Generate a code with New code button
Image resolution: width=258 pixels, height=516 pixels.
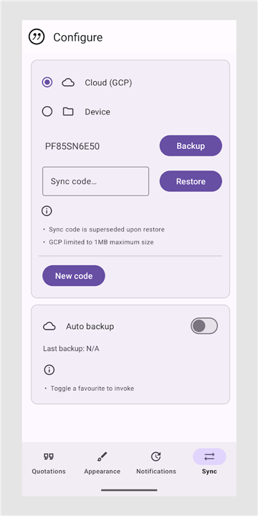click(74, 276)
